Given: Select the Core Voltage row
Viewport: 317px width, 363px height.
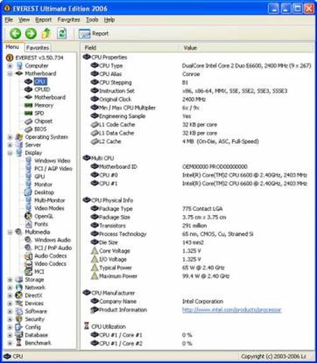Looking at the screenshot, I should (146, 251).
